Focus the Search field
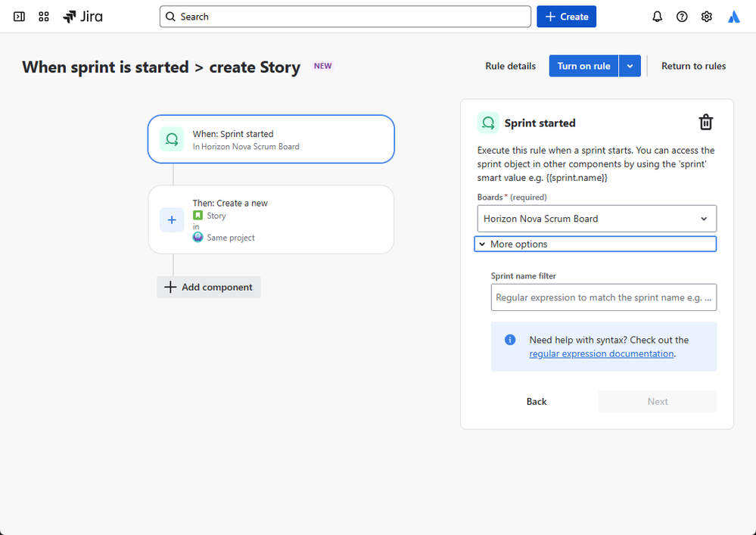Image resolution: width=756 pixels, height=535 pixels. click(345, 17)
